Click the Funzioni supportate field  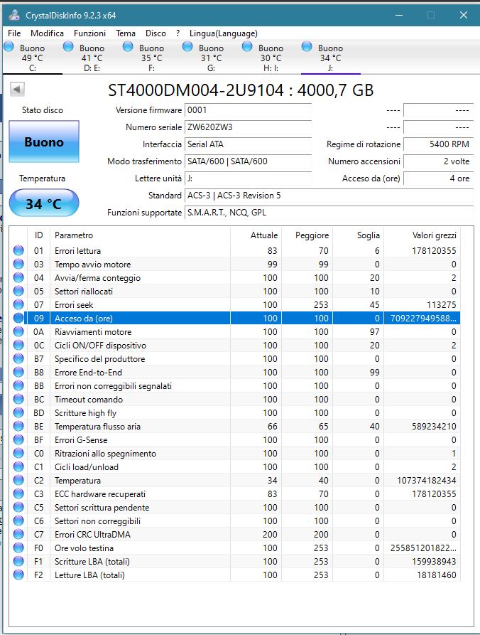click(329, 213)
